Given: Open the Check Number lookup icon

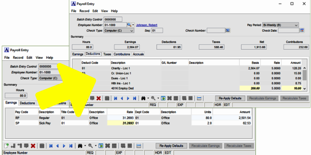Looking at the screenshot, I should tap(228, 30).
